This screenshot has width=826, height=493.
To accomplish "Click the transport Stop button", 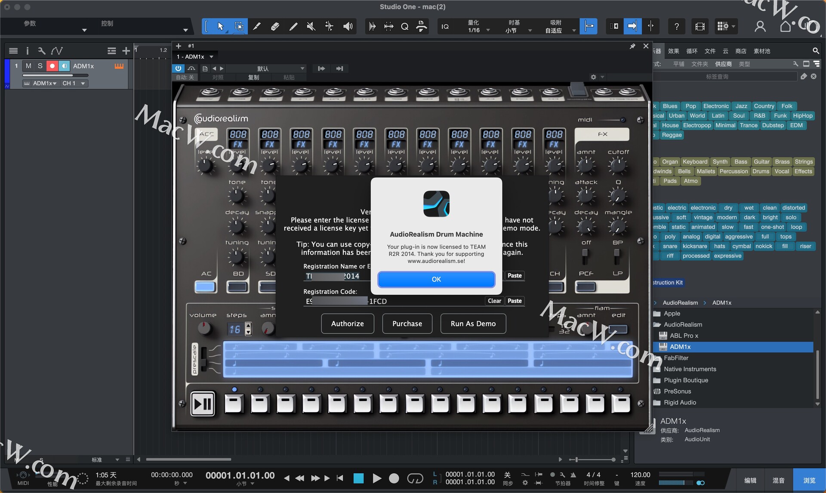I will click(358, 478).
